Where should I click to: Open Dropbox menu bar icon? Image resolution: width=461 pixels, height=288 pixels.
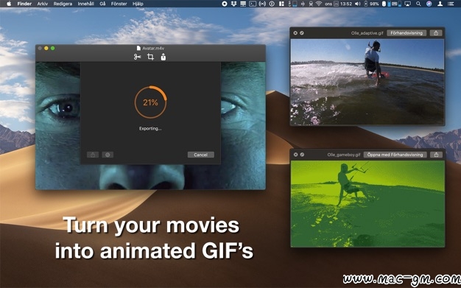point(233,4)
